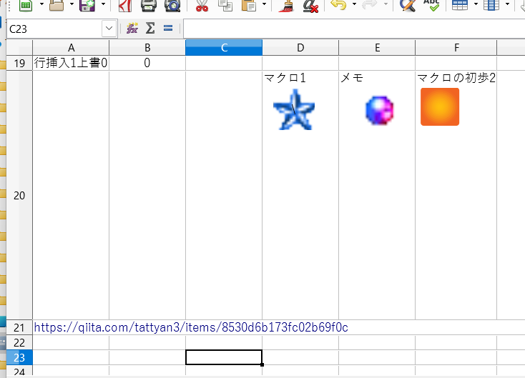Open the Function Wizard fx icon
Viewport: 525px width, 378px height.
[132, 29]
